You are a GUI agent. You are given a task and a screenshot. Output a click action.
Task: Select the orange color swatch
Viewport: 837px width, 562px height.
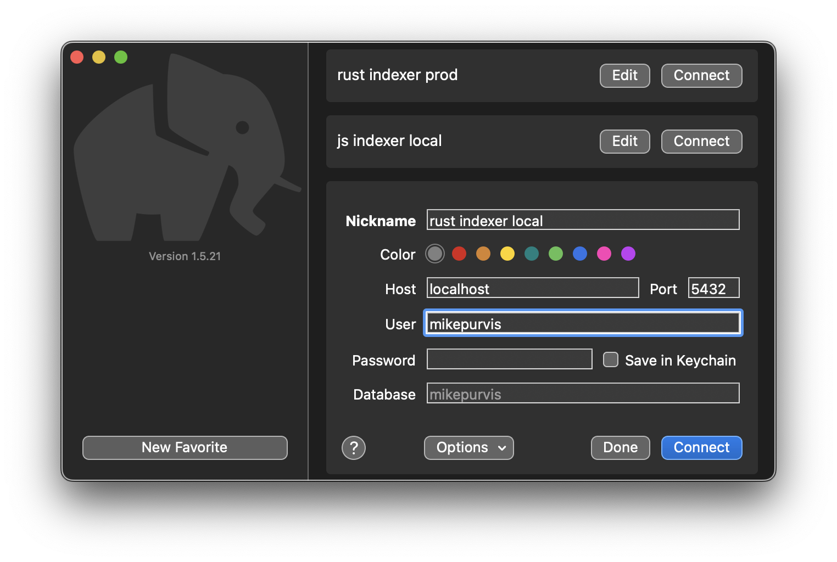[483, 254]
